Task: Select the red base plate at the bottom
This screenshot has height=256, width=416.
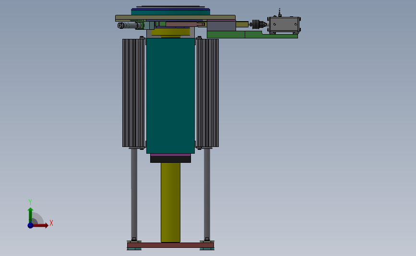Action: click(170, 245)
